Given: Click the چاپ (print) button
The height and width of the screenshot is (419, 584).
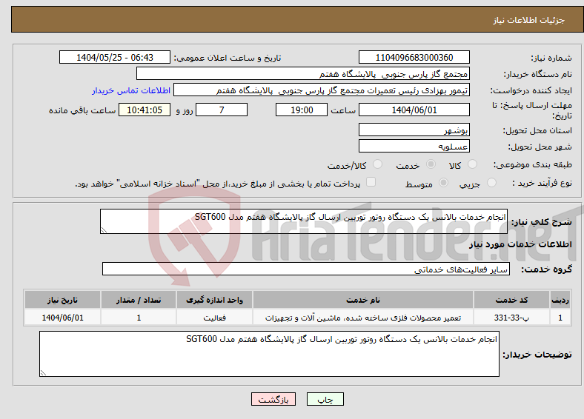Looking at the screenshot, I should (325, 399).
